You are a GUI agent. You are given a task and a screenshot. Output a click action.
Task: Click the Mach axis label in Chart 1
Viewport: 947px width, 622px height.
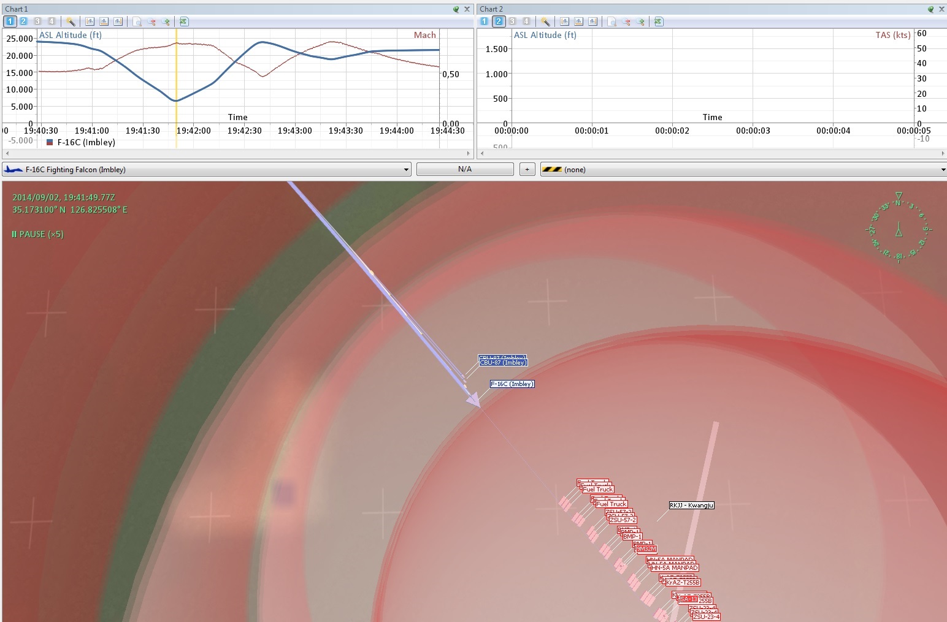point(424,35)
